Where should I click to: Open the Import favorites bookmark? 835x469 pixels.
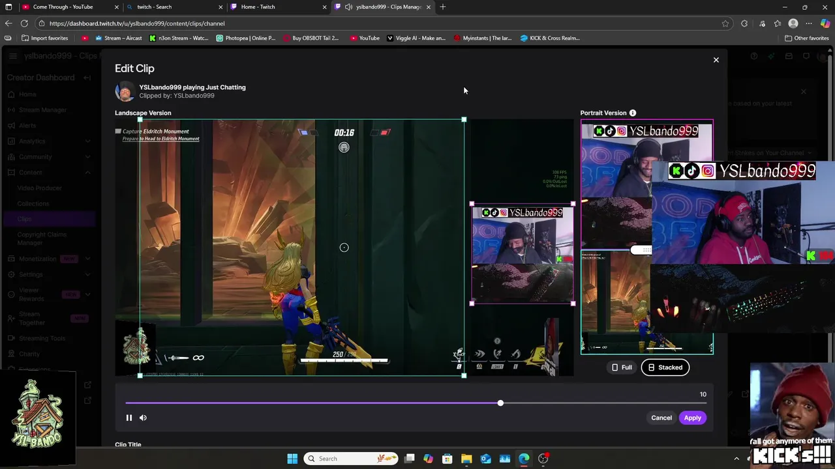45,38
